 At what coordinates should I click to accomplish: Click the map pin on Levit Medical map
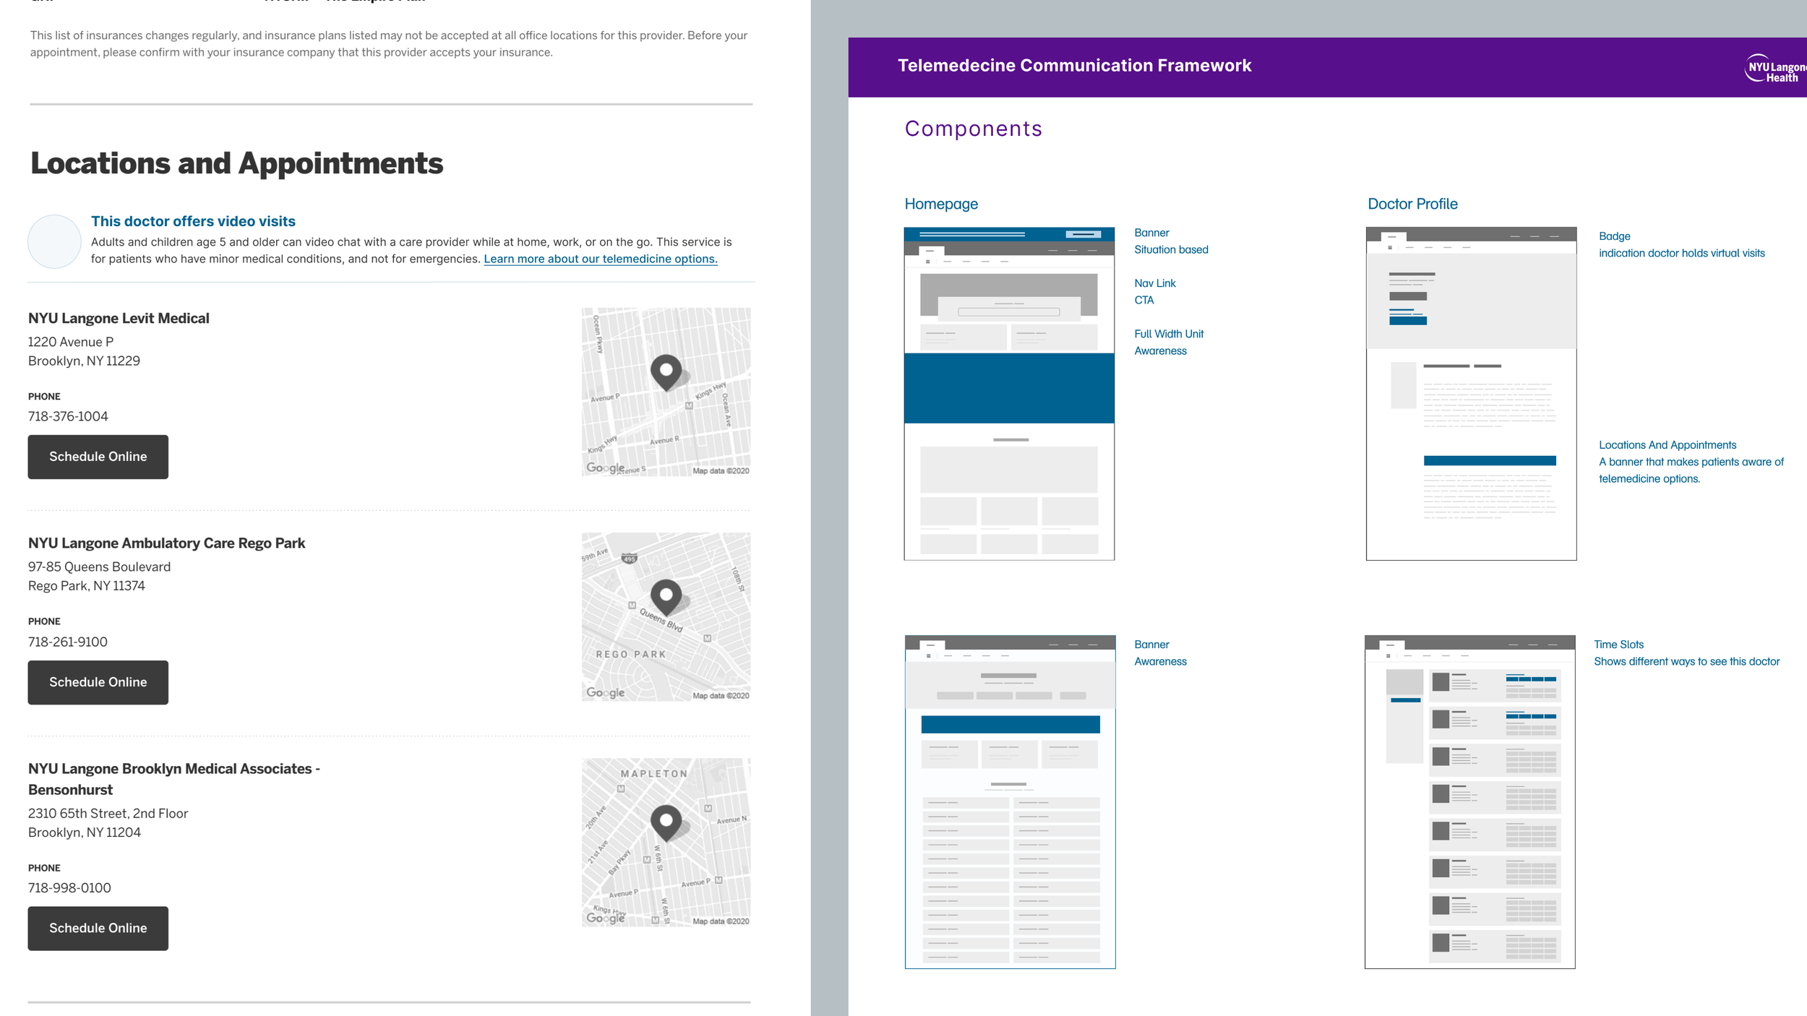coord(666,373)
